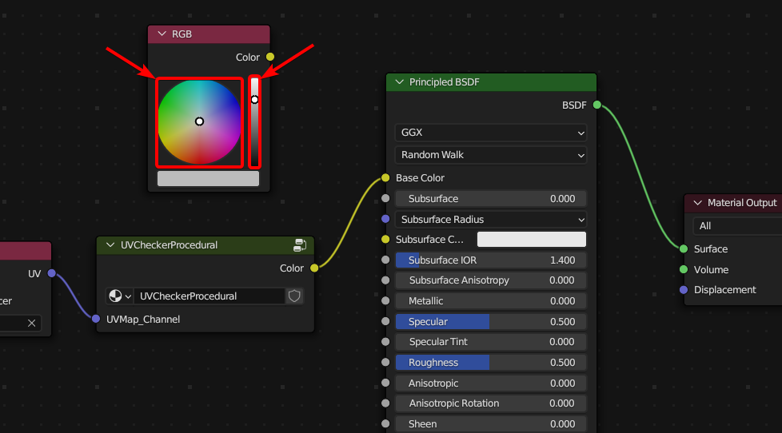Click the Subsurface IOR 1.400 field

(x=491, y=260)
